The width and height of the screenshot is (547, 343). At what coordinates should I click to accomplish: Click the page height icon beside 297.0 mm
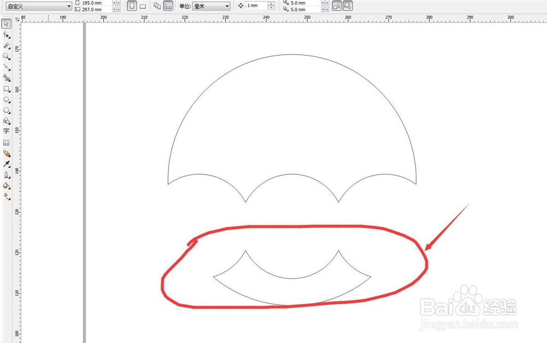point(78,9)
